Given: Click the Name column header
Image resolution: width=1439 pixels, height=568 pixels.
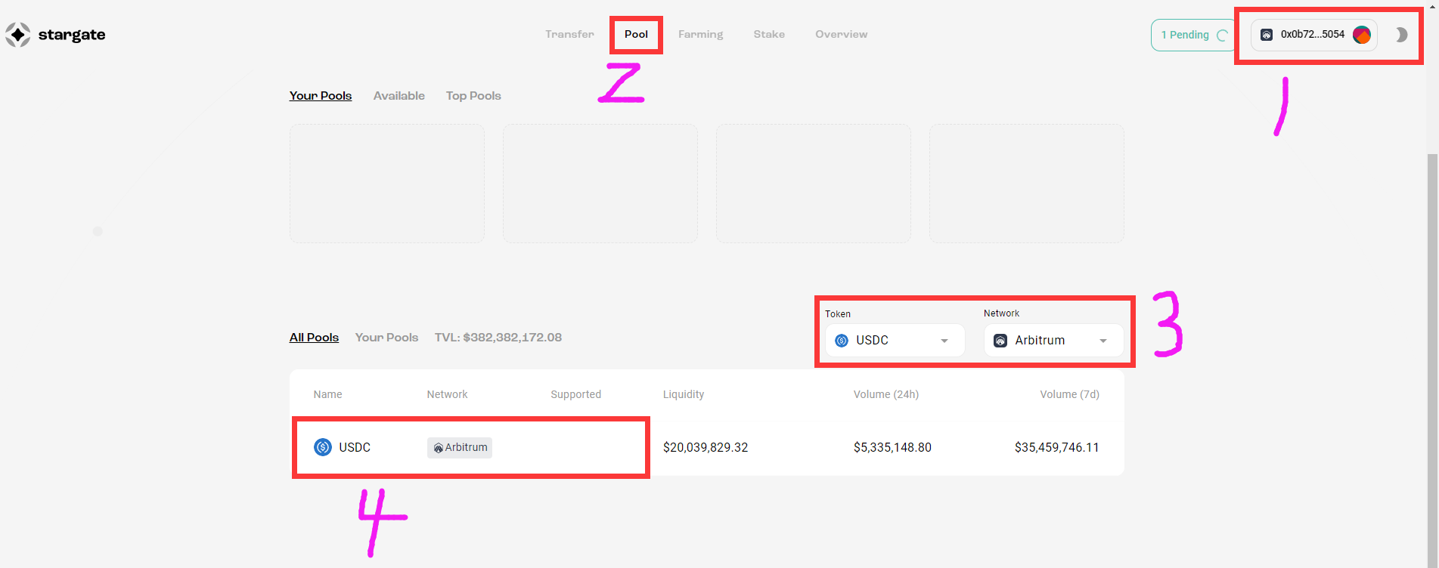Looking at the screenshot, I should 327,394.
